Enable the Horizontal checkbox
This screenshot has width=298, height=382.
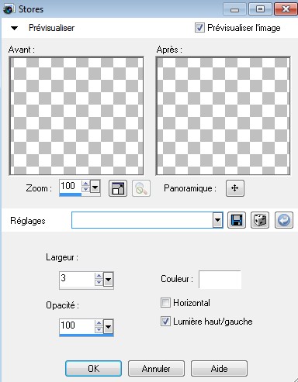coord(165,302)
